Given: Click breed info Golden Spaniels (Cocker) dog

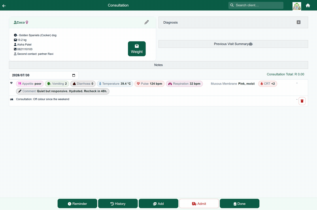Looking at the screenshot, I should click(37, 35).
